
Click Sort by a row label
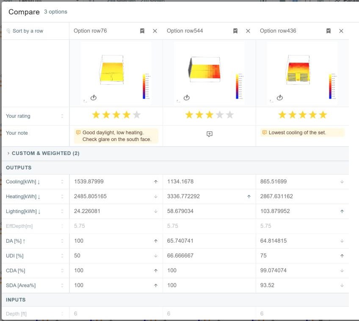pos(28,31)
